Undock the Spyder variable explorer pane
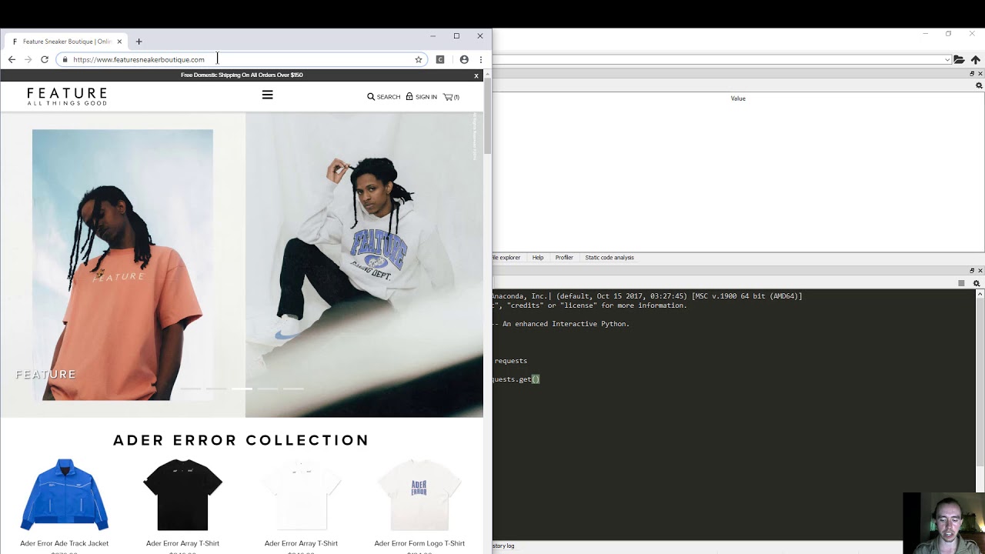The width and height of the screenshot is (985, 554). click(972, 74)
